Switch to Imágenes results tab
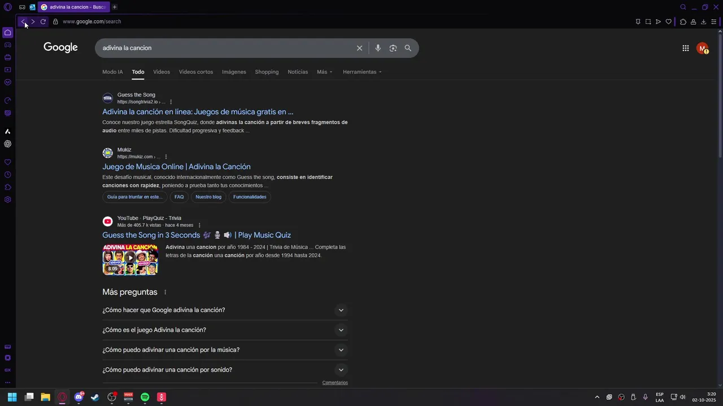 [234, 72]
